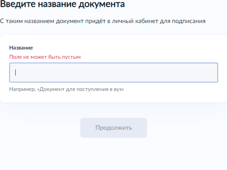Click the disabled Продолжить button

[114, 128]
